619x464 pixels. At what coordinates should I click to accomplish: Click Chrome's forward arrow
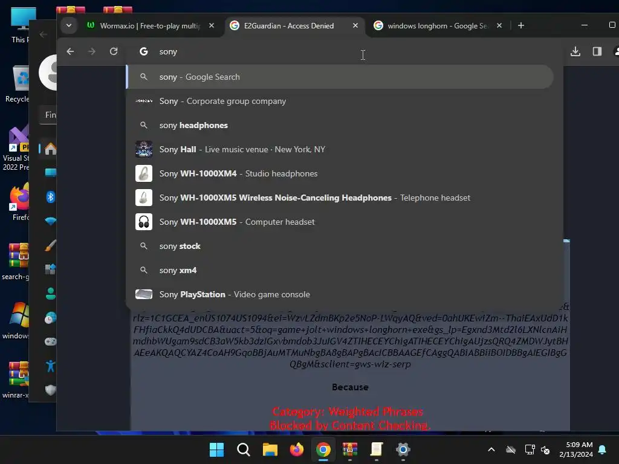(x=92, y=51)
